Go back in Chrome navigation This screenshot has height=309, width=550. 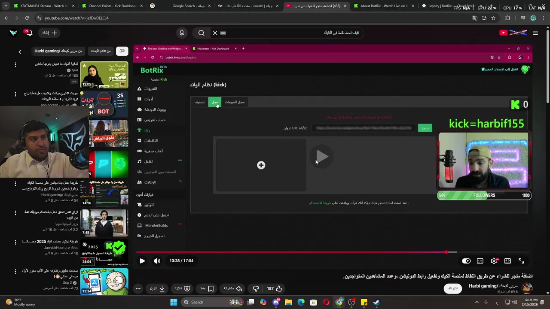point(6,18)
